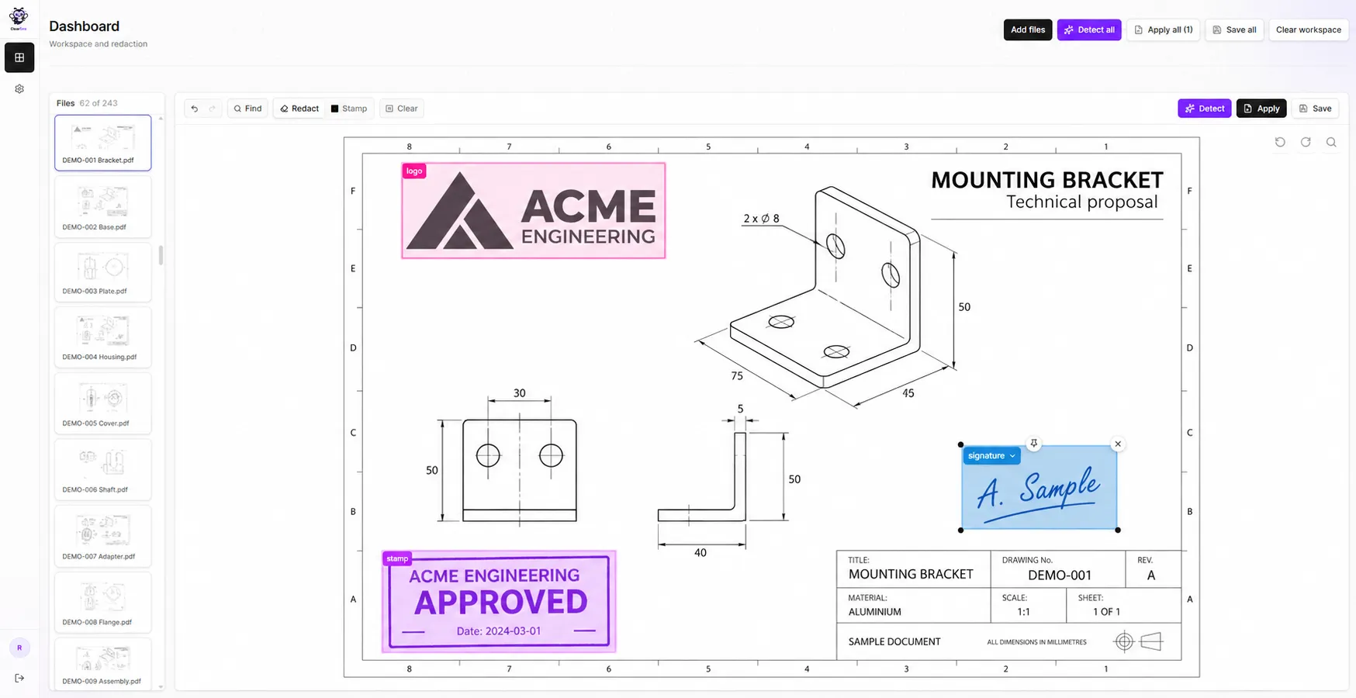Click the purple Detect button
Image resolution: width=1356 pixels, height=698 pixels.
(1204, 109)
